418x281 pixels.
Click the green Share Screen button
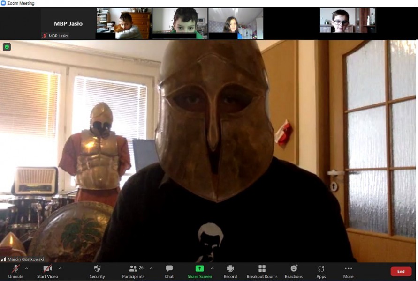coord(199,272)
